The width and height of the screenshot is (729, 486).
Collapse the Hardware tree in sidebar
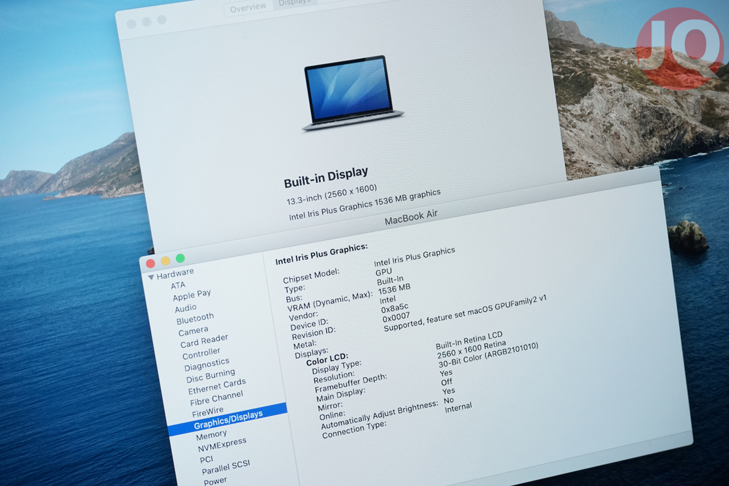151,277
